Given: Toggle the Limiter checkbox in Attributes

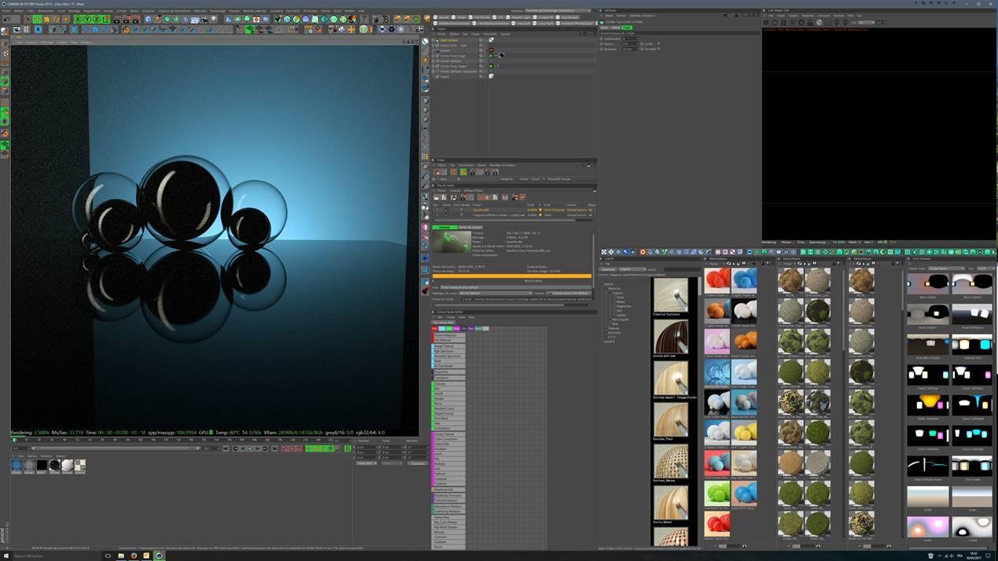Looking at the screenshot, I should (x=658, y=43).
